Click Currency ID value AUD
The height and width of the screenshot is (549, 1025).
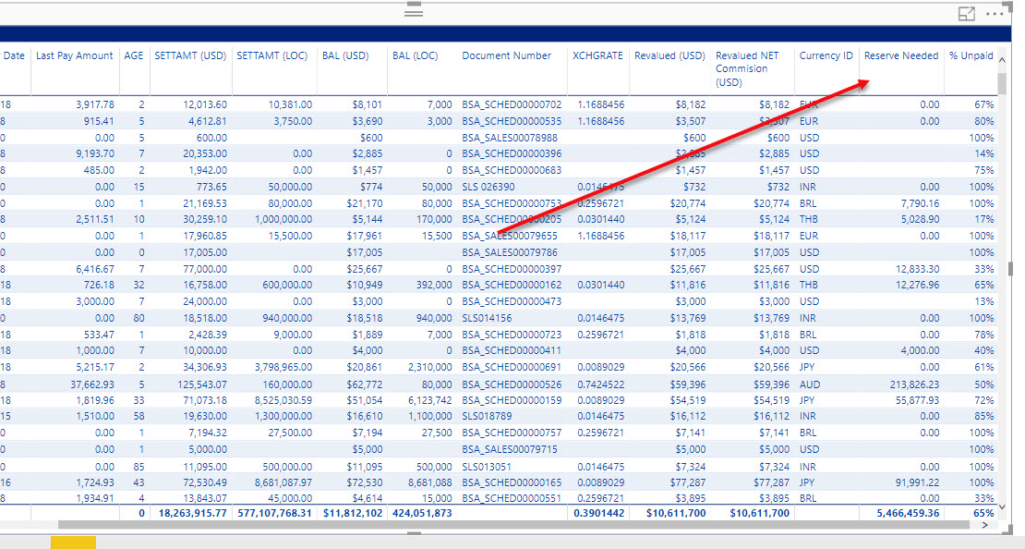[x=809, y=384]
